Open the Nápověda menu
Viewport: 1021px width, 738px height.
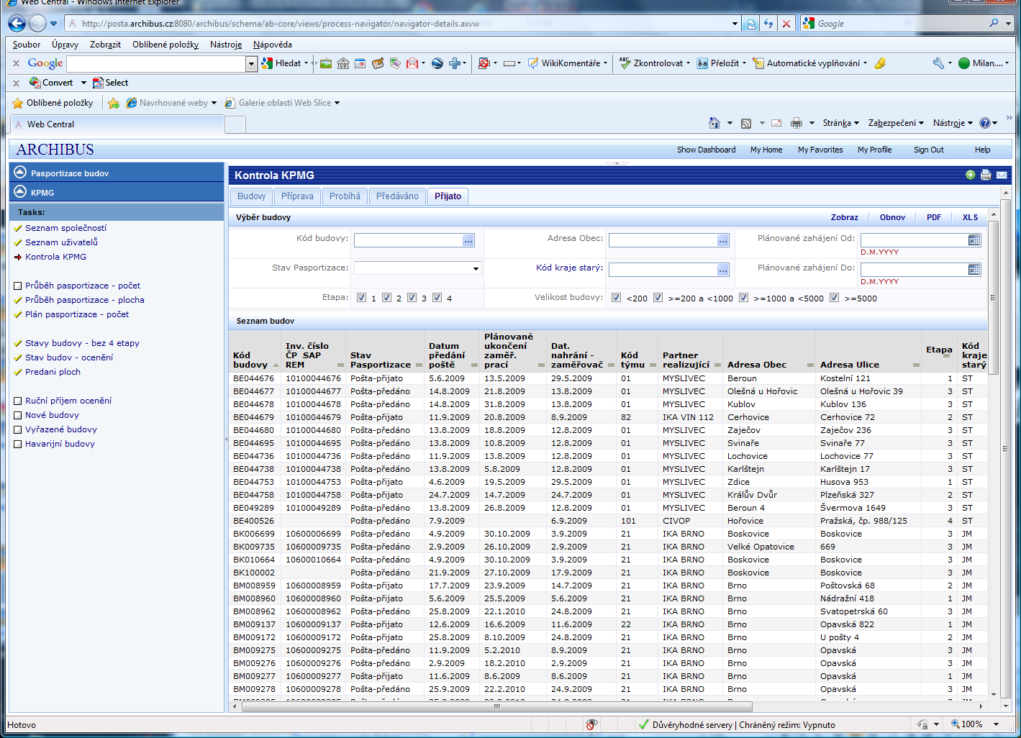(x=273, y=45)
